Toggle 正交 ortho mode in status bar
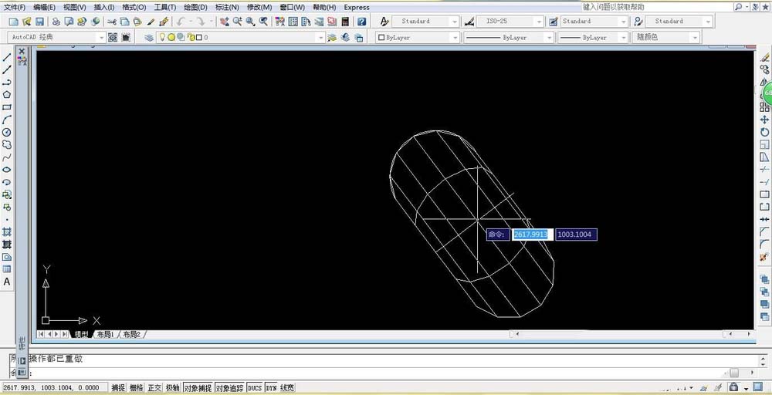Screen dimensions: 772x395 pyautogui.click(x=154, y=387)
